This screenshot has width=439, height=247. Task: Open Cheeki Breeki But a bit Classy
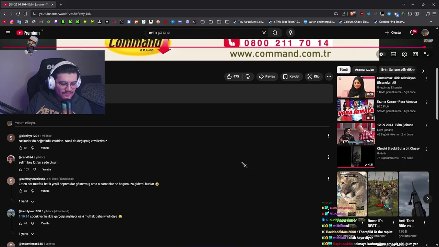398,149
